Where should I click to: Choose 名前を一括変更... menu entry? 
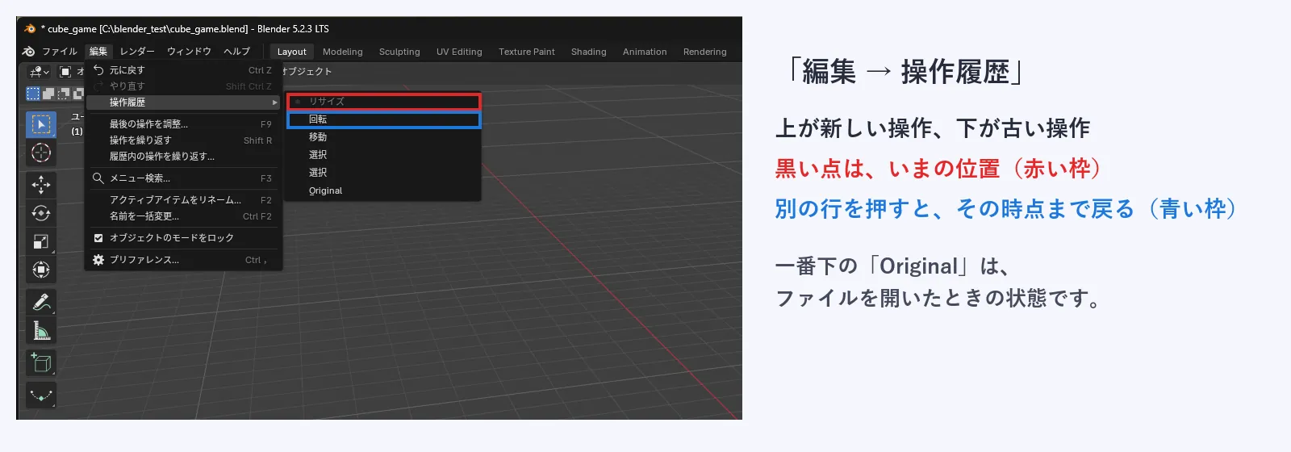(x=183, y=216)
